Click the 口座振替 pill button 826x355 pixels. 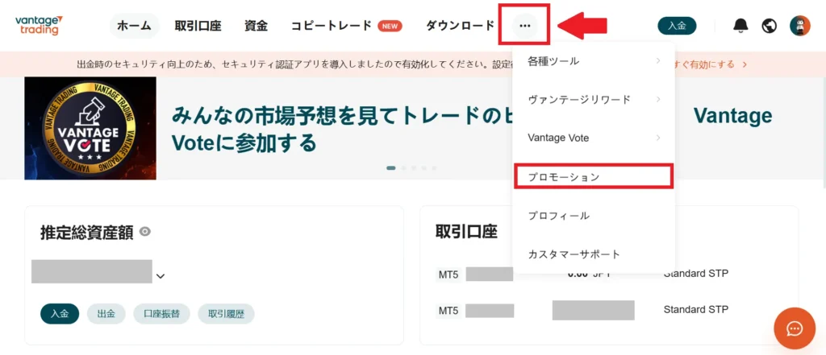(x=161, y=313)
